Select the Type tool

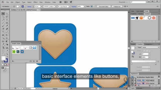point(7,20)
